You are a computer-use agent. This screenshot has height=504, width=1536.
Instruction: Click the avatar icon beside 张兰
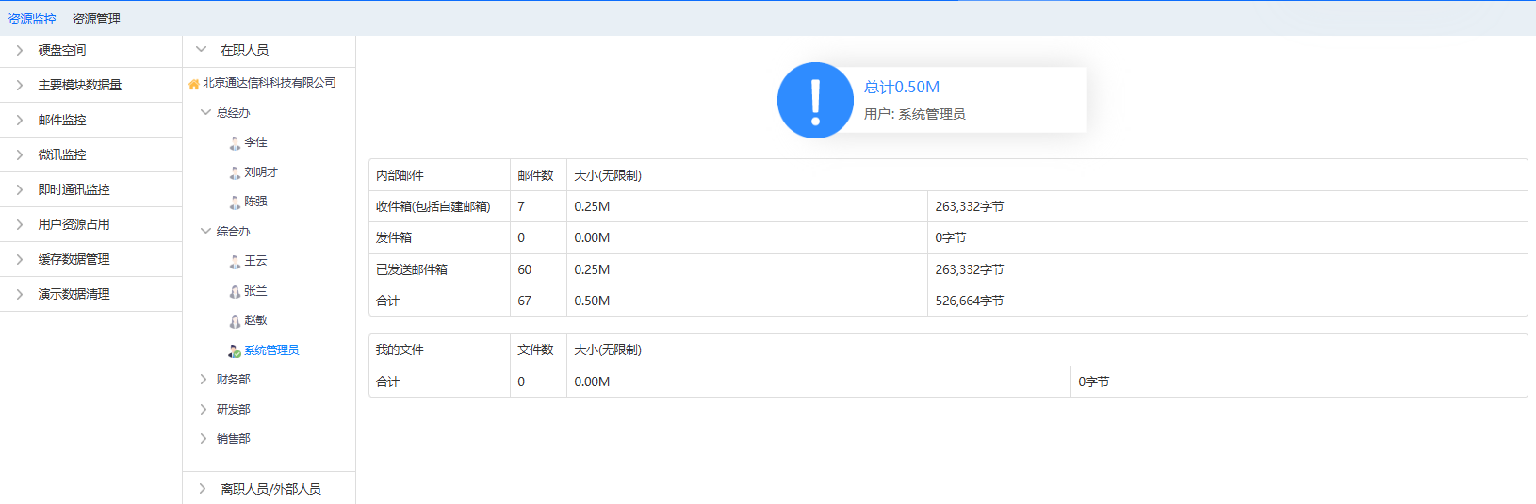(x=235, y=292)
